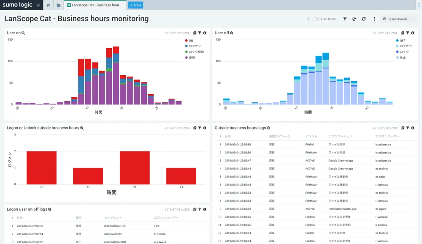Screen dimensions: 422x244
Task: Select the 2019/07/04 23:59:47 timestamp cell
Action: [x=238, y=161]
